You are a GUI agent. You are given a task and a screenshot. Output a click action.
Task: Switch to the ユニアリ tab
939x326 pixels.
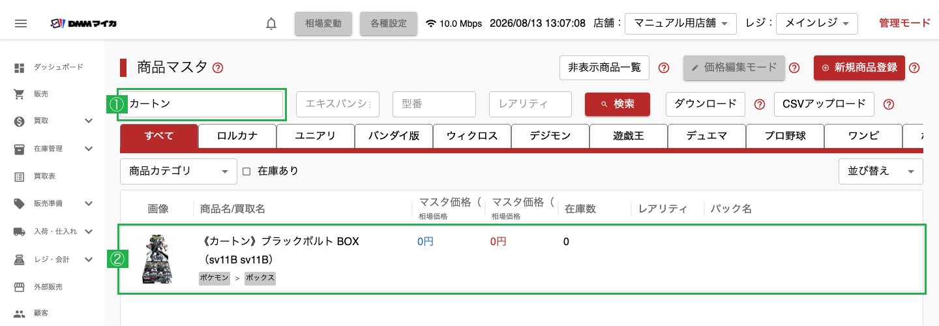(x=316, y=136)
